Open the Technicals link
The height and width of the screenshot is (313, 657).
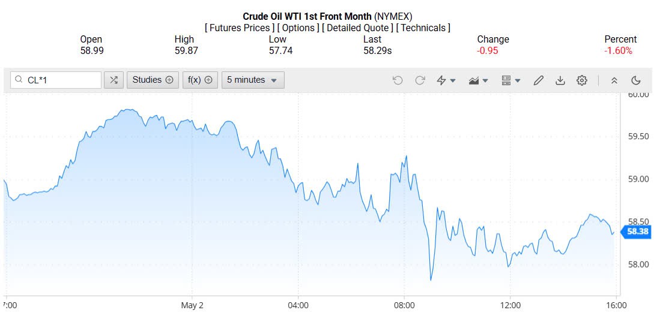pos(424,28)
